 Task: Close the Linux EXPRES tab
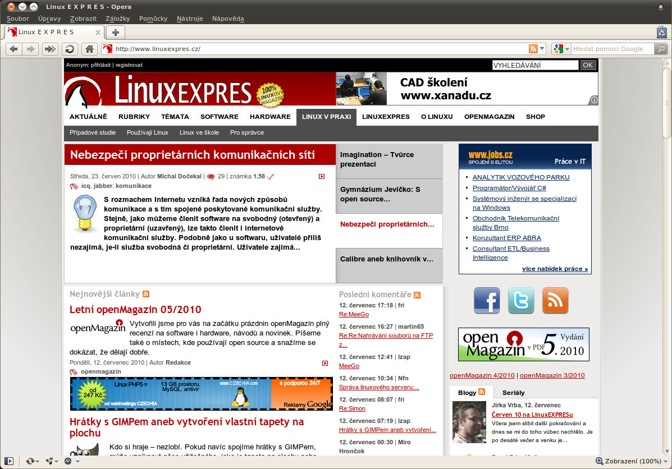[x=98, y=32]
